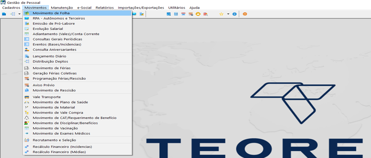Expand the dropdown arrow beside the star
The width and height of the screenshot is (371, 158).
(228, 14)
